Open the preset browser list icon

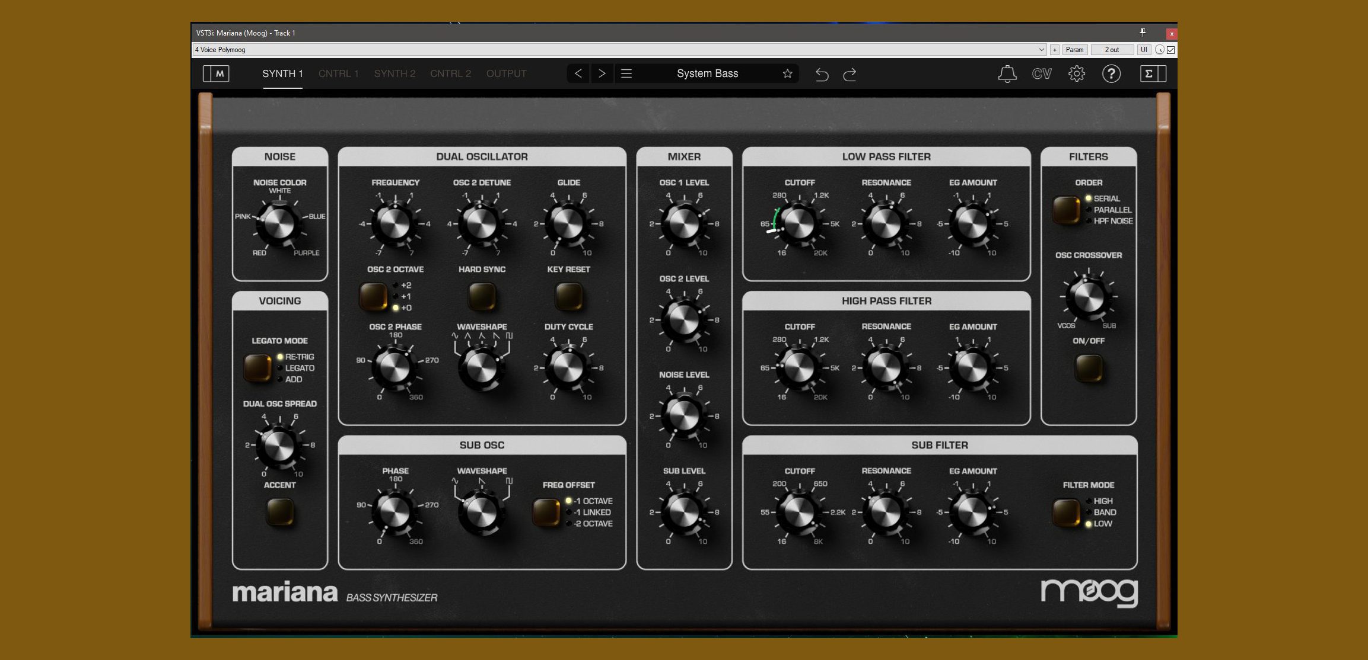tap(626, 73)
